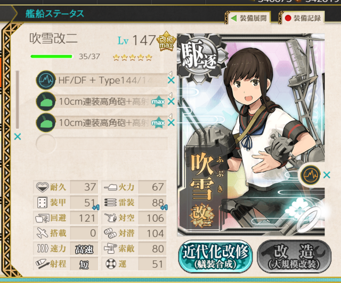Remove the HF/DF + Type144 equipment with X
Screen dimensions: 341x283
pyautogui.click(x=172, y=80)
